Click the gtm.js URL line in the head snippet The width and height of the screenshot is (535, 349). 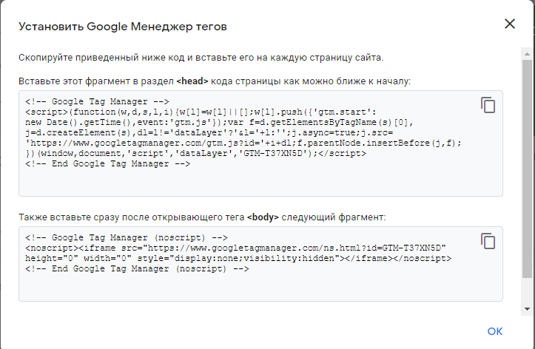243,143
